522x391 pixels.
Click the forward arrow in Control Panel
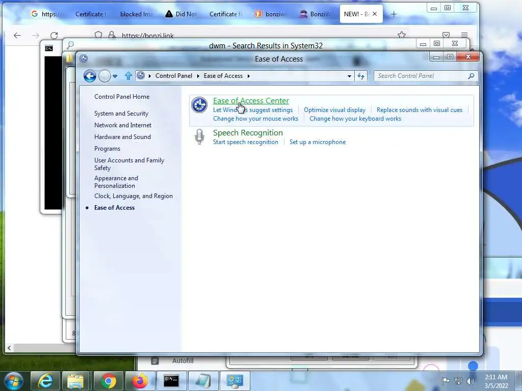coord(105,76)
